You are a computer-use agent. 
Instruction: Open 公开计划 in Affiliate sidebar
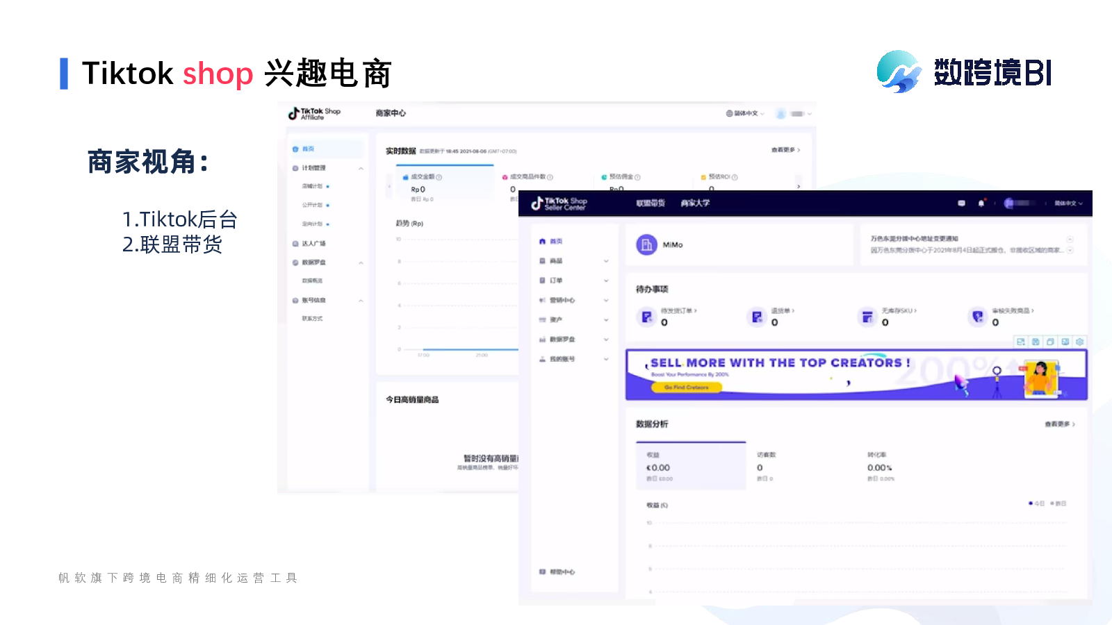coord(312,205)
